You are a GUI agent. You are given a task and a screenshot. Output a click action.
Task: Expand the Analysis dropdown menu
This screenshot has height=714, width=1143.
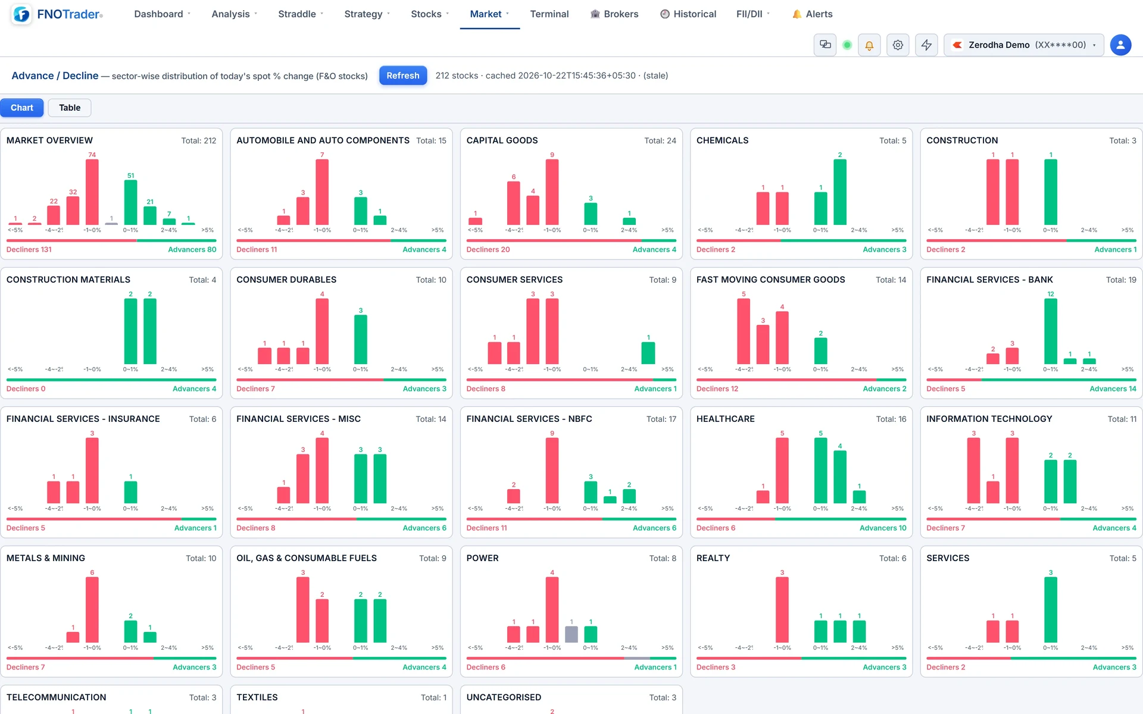click(x=235, y=14)
